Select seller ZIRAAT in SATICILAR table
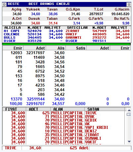 [98, 31]
